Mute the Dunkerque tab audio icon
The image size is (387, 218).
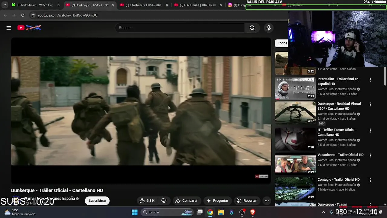(x=107, y=5)
